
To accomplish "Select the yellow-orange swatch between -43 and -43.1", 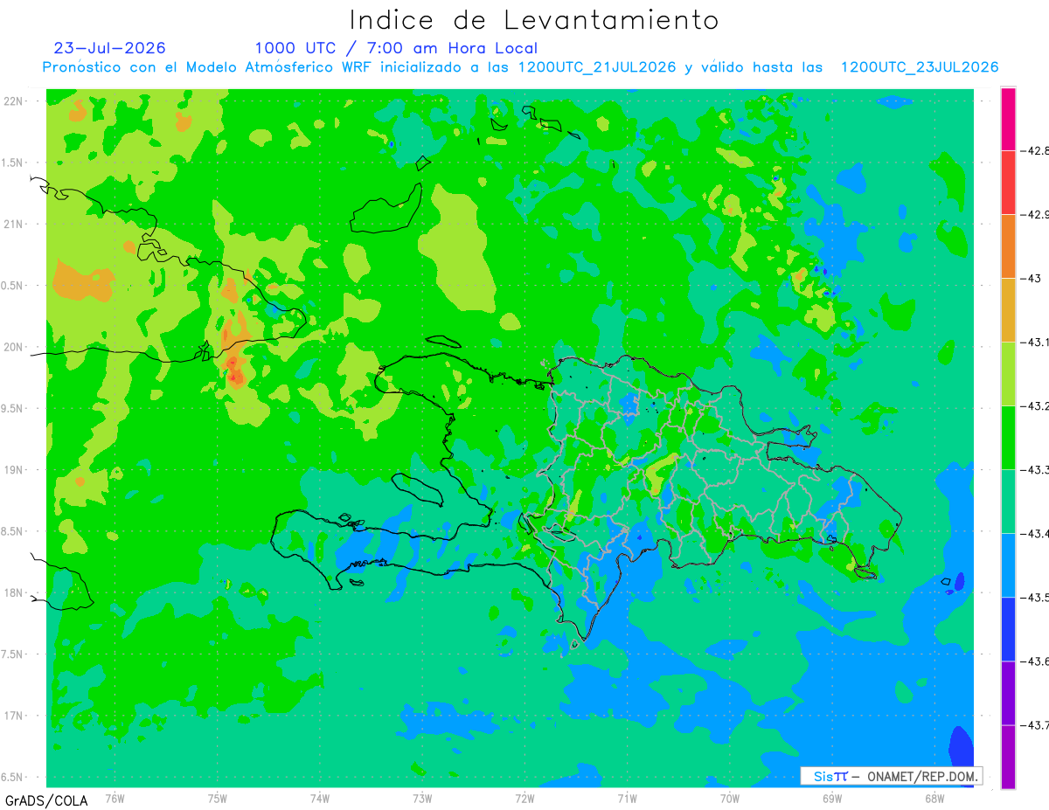I will [1008, 310].
